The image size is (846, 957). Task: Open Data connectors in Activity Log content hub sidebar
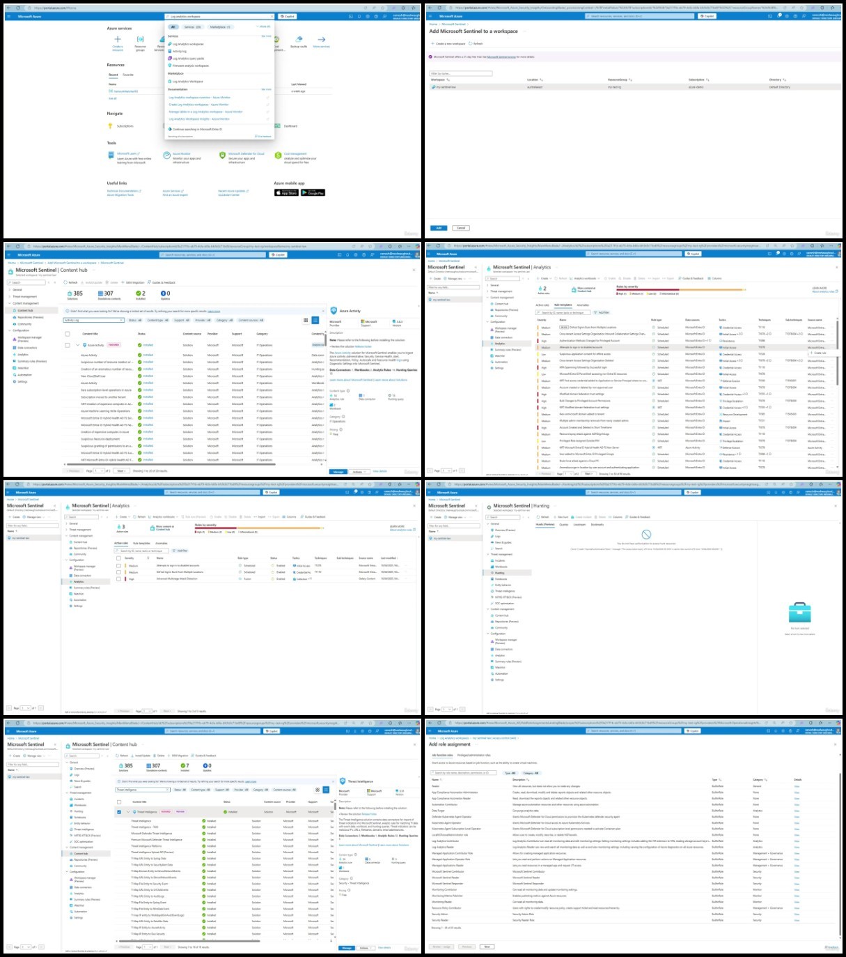26,348
